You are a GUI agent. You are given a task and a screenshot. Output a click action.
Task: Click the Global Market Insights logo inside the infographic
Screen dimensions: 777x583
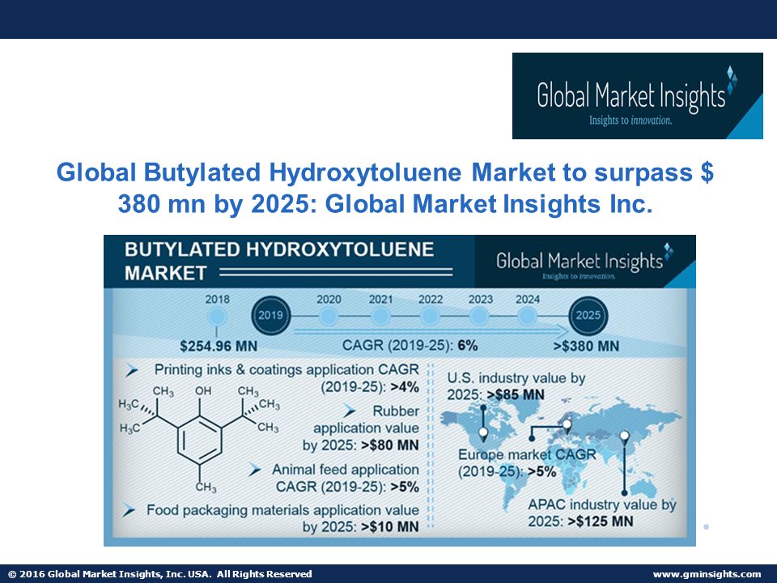tap(585, 262)
